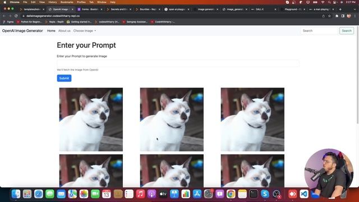
Task: Switch to the Playground tab
Action: (293, 10)
